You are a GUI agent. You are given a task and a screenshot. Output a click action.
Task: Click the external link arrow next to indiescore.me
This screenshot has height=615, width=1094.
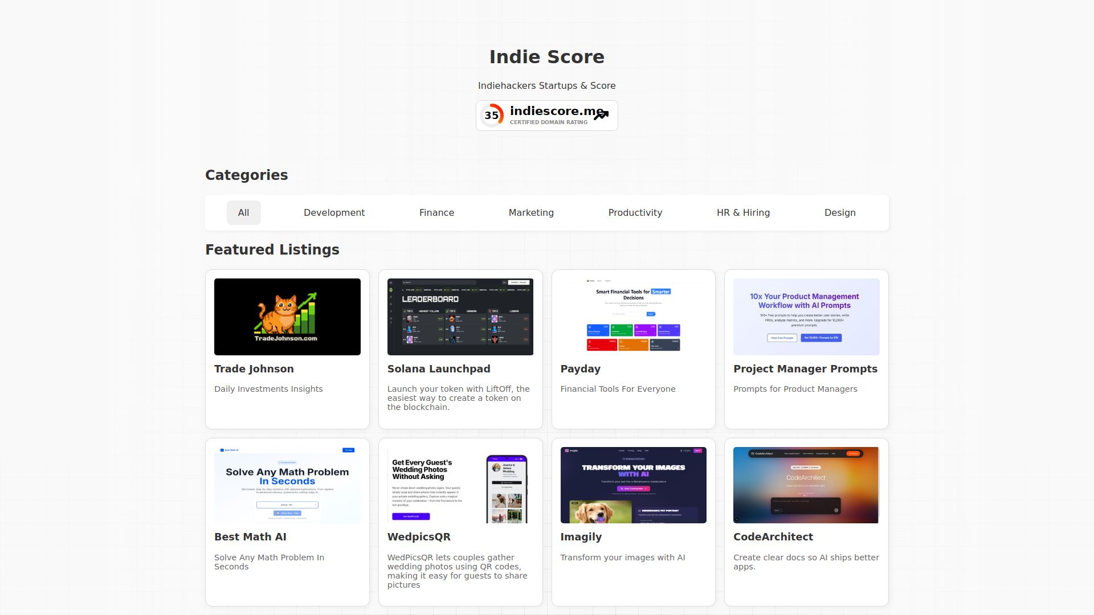(601, 115)
